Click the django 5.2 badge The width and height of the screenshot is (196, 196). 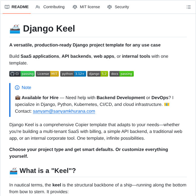coord(98,74)
